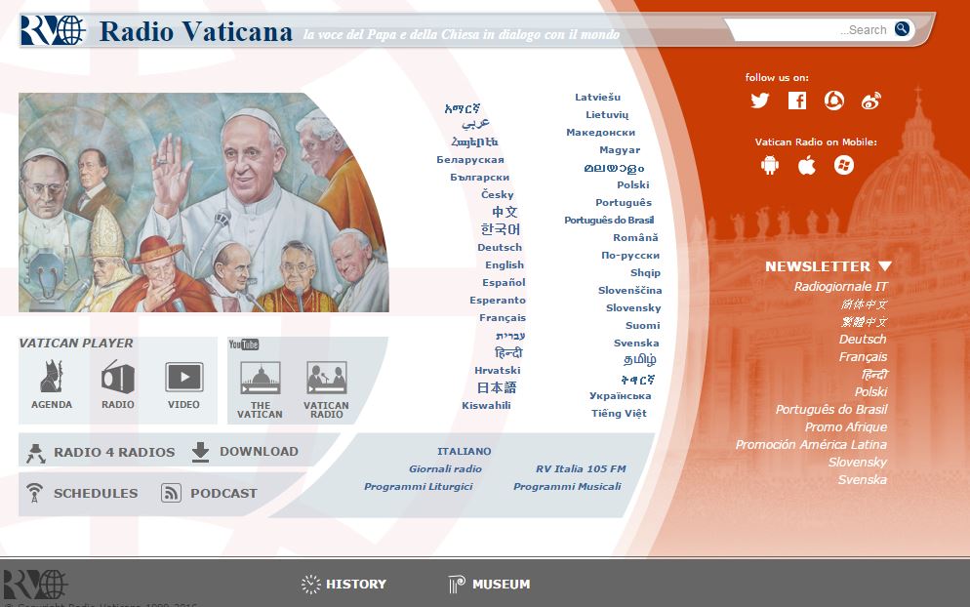The image size is (970, 607).
Task: Open the Windows mobile app icon
Action: [x=844, y=165]
